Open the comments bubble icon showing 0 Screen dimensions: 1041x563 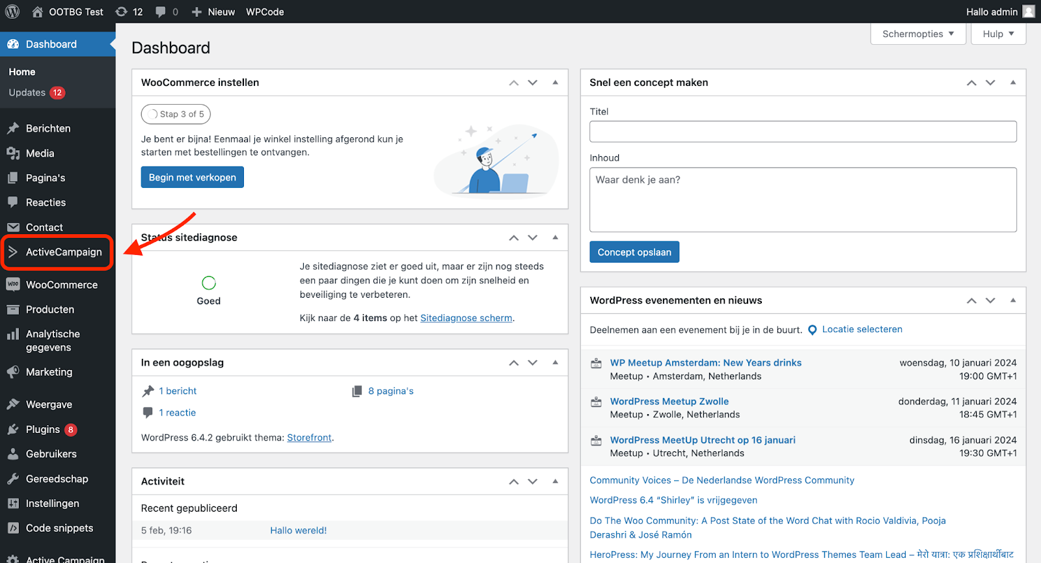161,12
